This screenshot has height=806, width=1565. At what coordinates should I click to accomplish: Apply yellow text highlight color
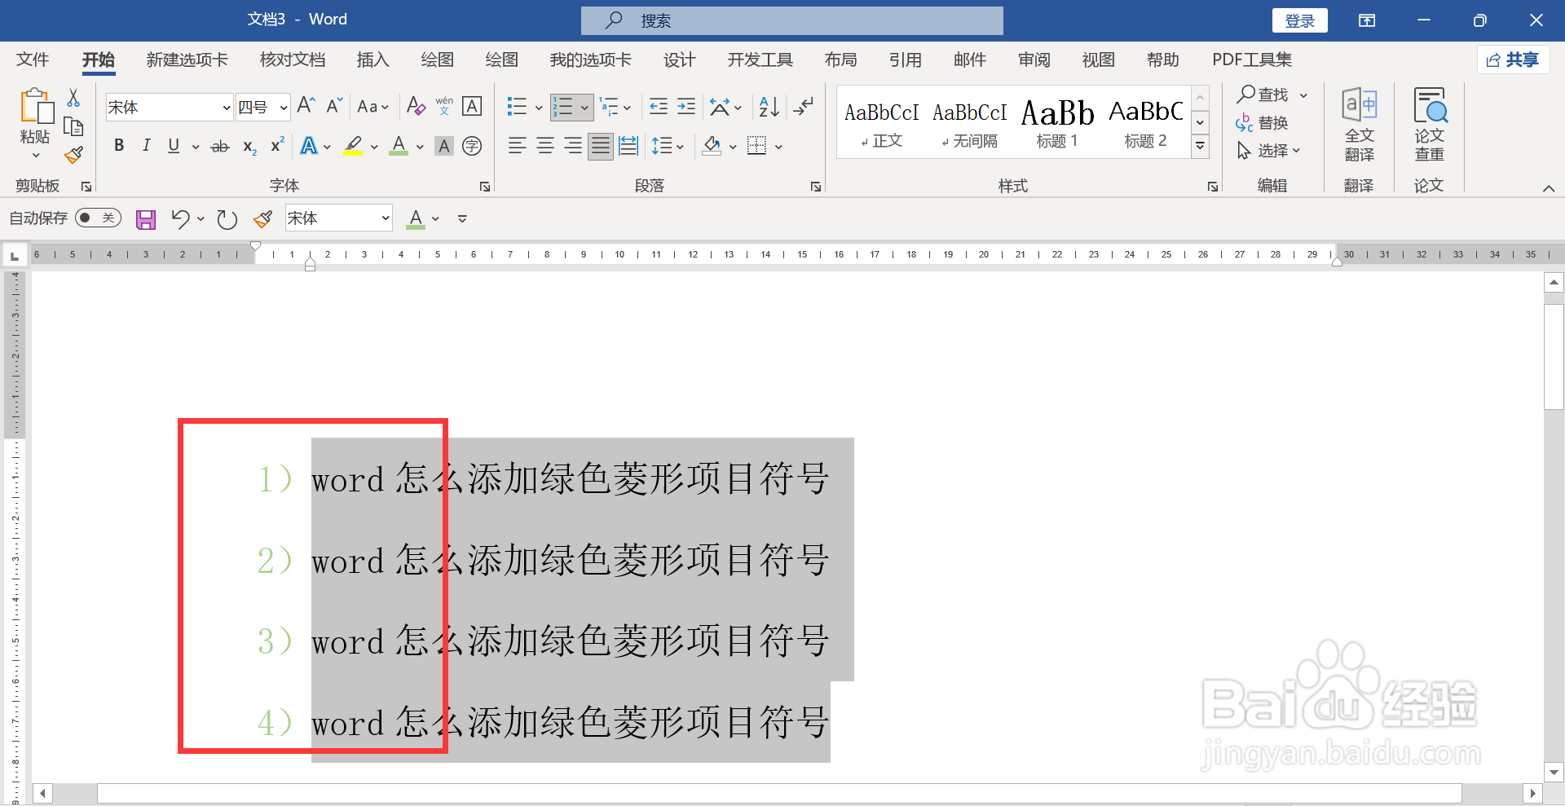point(353,147)
